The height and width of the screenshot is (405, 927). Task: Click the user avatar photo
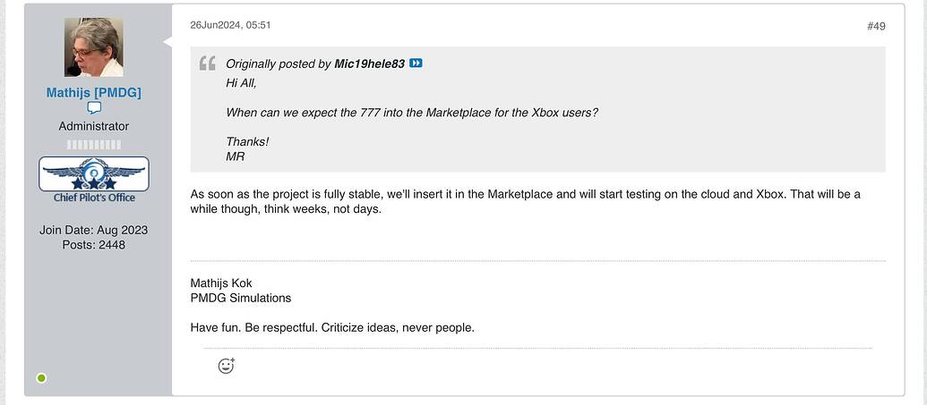pyautogui.click(x=94, y=47)
